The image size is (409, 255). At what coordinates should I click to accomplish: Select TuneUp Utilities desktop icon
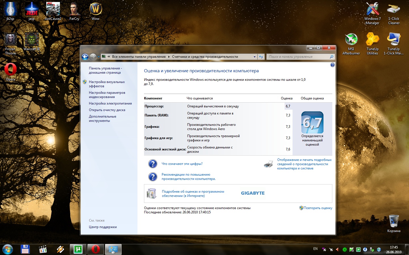pos(372,44)
